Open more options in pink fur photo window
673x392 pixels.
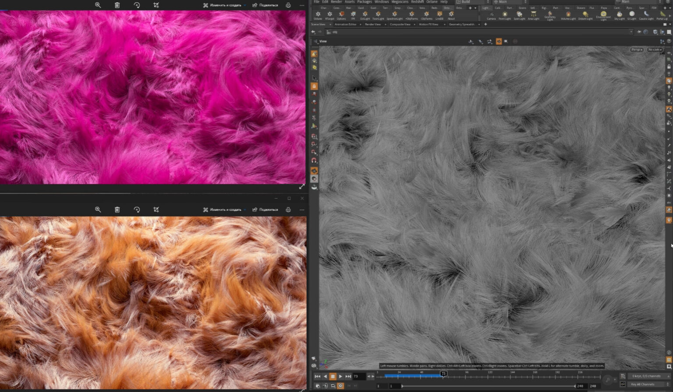point(301,5)
